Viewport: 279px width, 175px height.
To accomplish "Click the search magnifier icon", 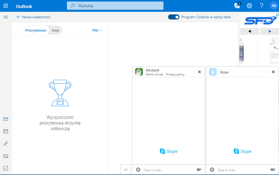I will (x=73, y=6).
